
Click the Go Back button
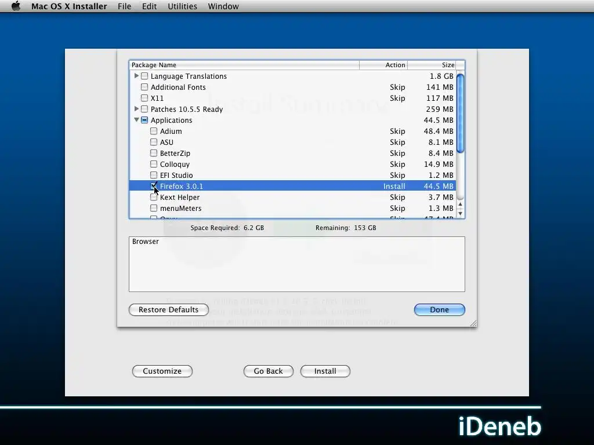click(x=268, y=371)
